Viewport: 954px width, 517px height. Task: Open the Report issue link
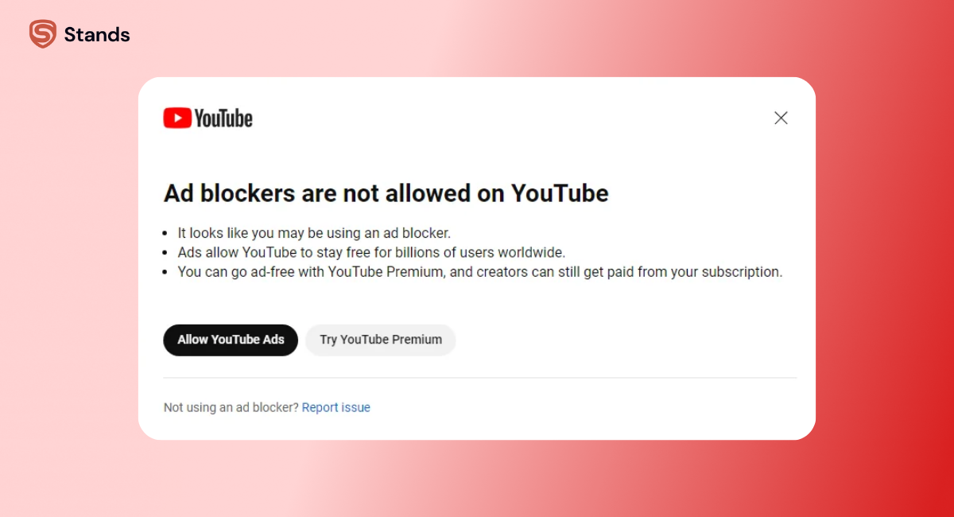[335, 407]
